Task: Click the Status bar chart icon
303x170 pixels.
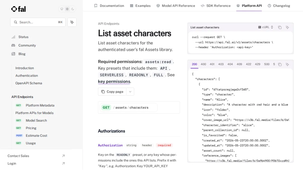Action: click(x=13, y=37)
